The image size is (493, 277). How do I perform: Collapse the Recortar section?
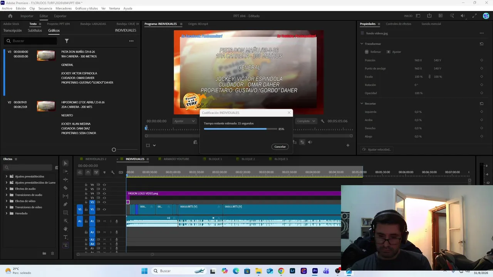[362, 103]
